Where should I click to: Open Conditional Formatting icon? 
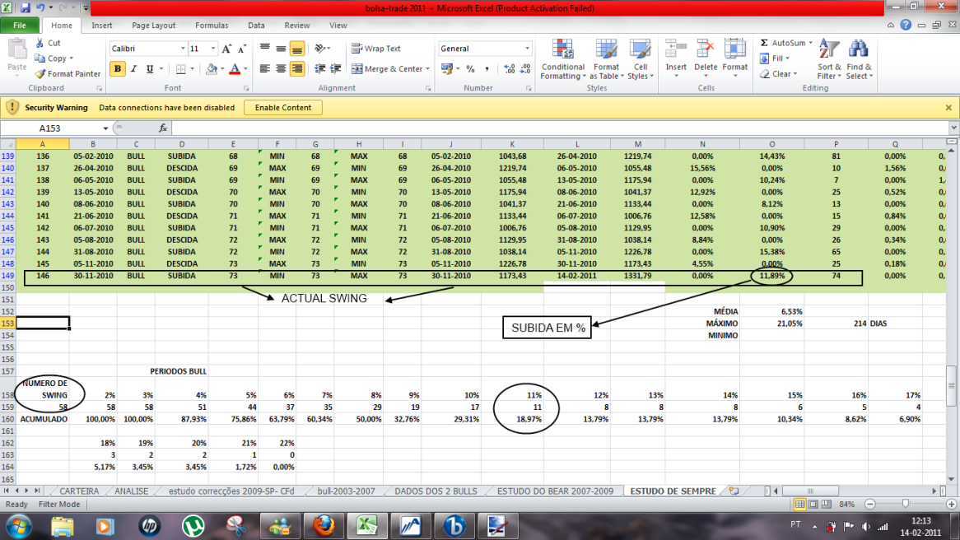[x=562, y=49]
